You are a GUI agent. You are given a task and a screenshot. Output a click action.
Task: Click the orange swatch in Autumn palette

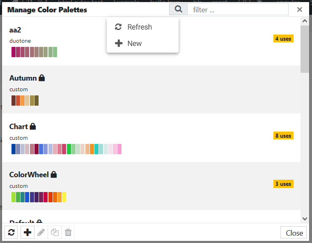pyautogui.click(x=23, y=100)
